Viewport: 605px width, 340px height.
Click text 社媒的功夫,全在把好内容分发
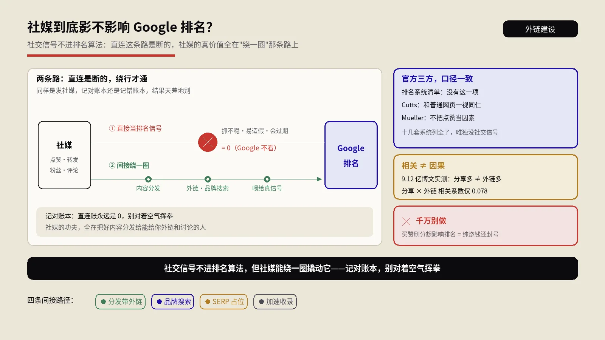coord(126,227)
